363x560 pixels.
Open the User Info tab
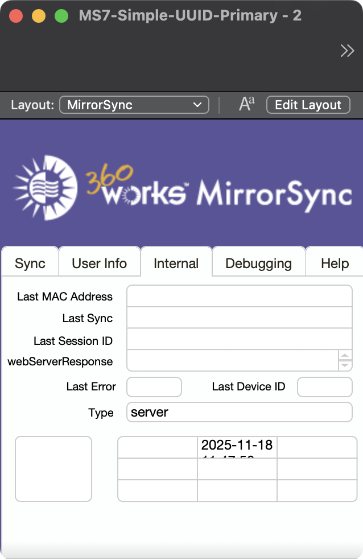(100, 263)
